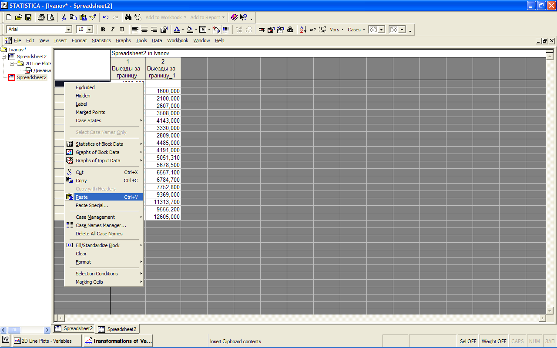Collapse the Spreadsheet2 tree node

(x=4, y=57)
